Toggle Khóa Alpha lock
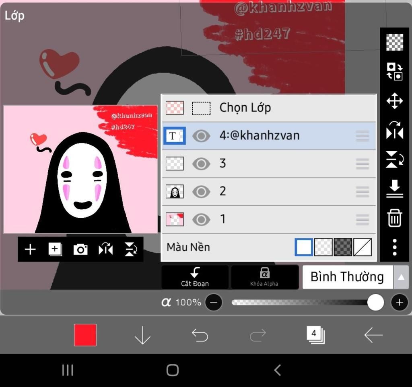 pyautogui.click(x=265, y=277)
